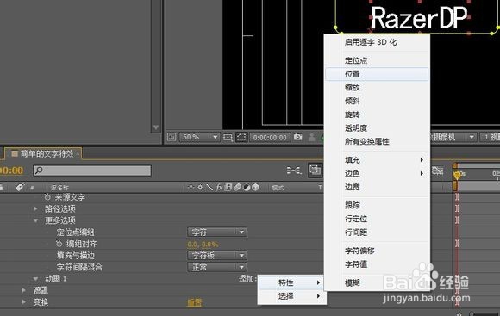The width and height of the screenshot is (500, 316).
Task: Click the project panel scroll down arrow
Action: (x=156, y=127)
